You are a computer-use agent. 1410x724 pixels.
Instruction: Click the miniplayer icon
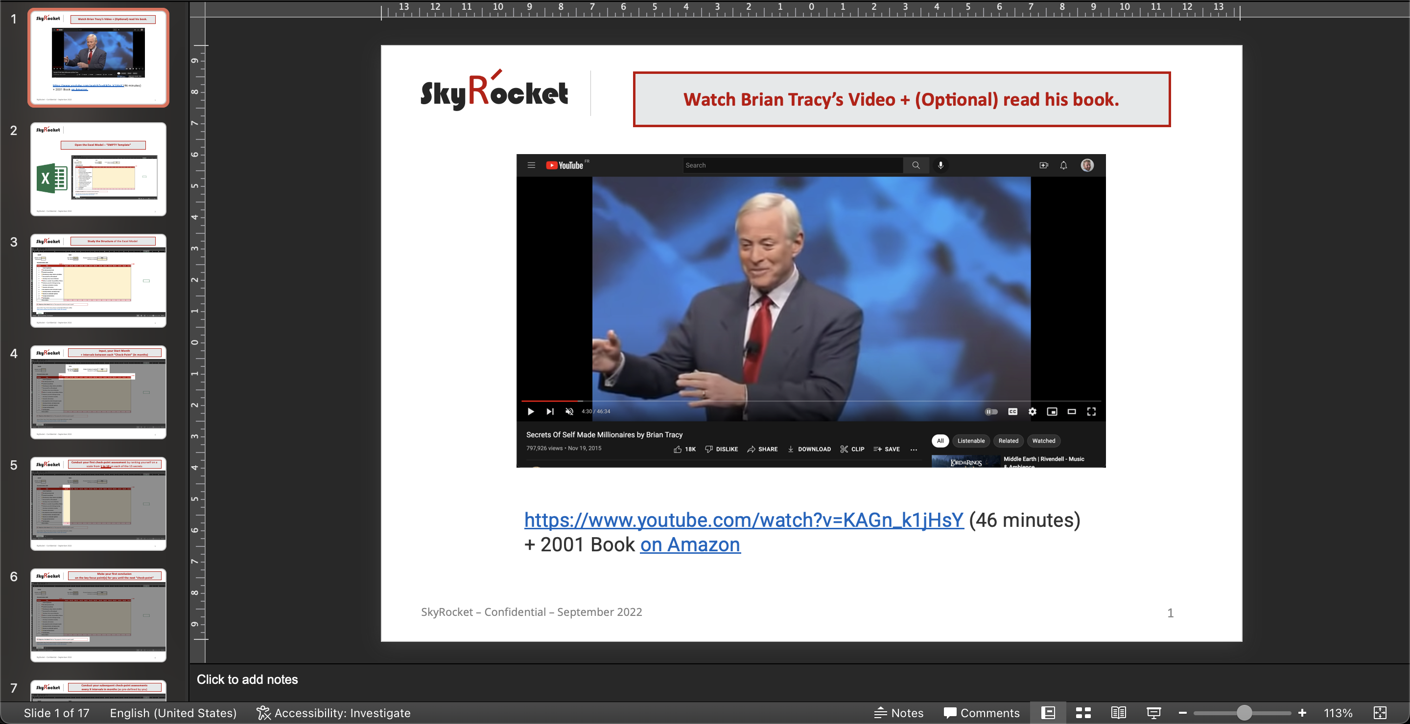pos(1052,411)
